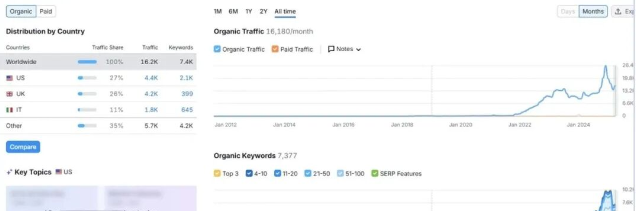
Task: Click the Key Topics sparkle icon
Action: coord(9,172)
